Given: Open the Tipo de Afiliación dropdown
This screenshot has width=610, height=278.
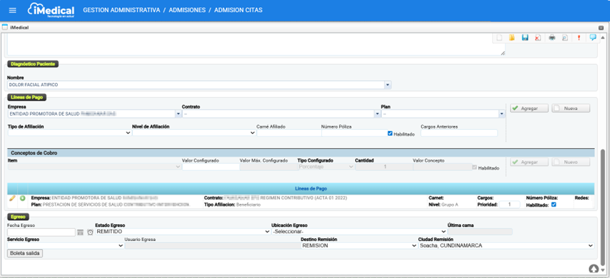Looking at the screenshot, I should tap(128, 133).
